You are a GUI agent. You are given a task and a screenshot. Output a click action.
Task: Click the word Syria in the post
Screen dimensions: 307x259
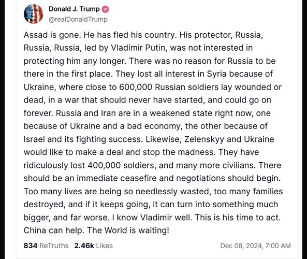[x=216, y=74]
